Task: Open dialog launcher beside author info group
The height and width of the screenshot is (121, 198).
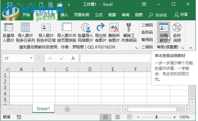Action: (x=136, y=48)
